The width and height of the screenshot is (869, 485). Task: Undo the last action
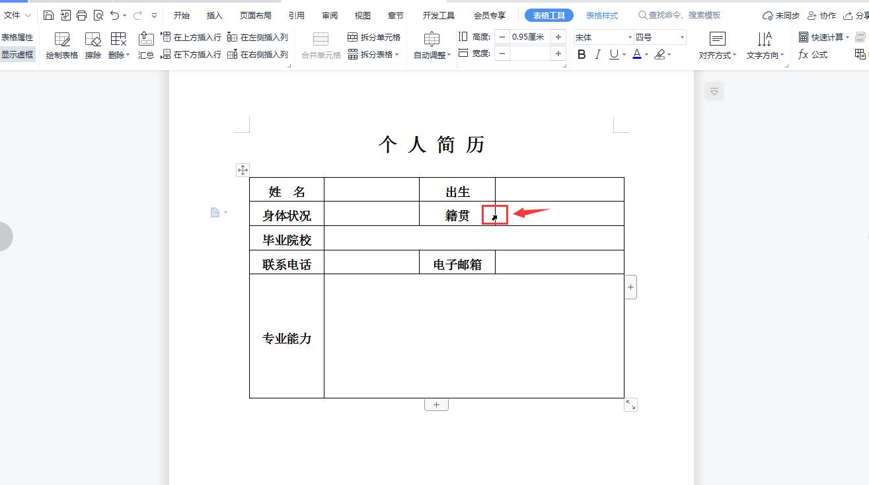[115, 15]
